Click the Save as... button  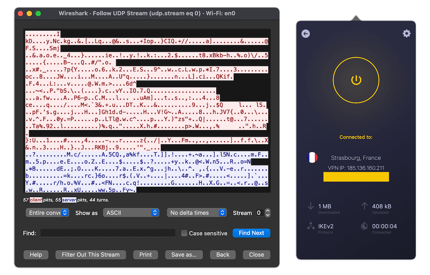[184, 254]
